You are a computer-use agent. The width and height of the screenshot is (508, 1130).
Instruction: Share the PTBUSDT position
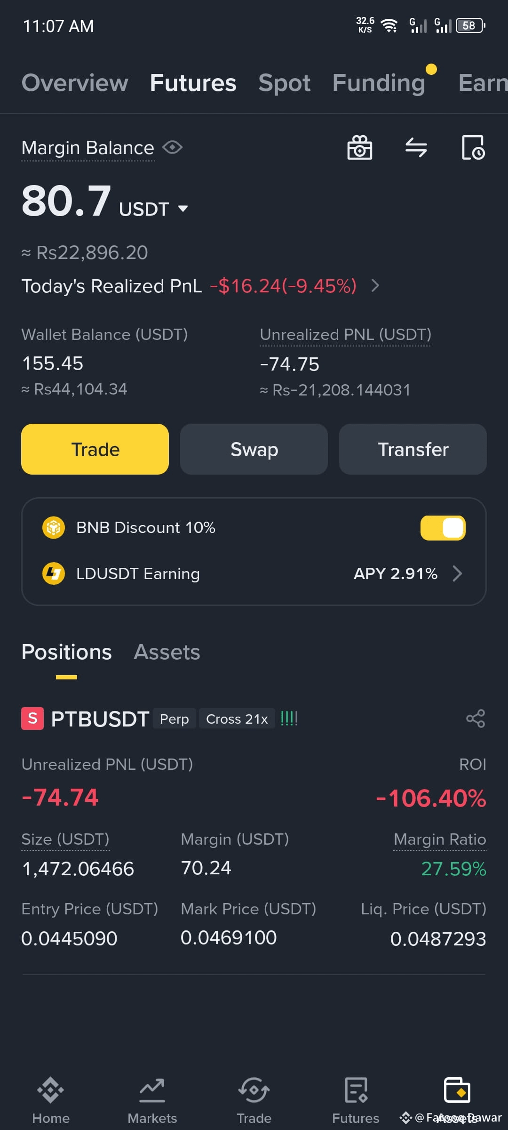tap(476, 718)
